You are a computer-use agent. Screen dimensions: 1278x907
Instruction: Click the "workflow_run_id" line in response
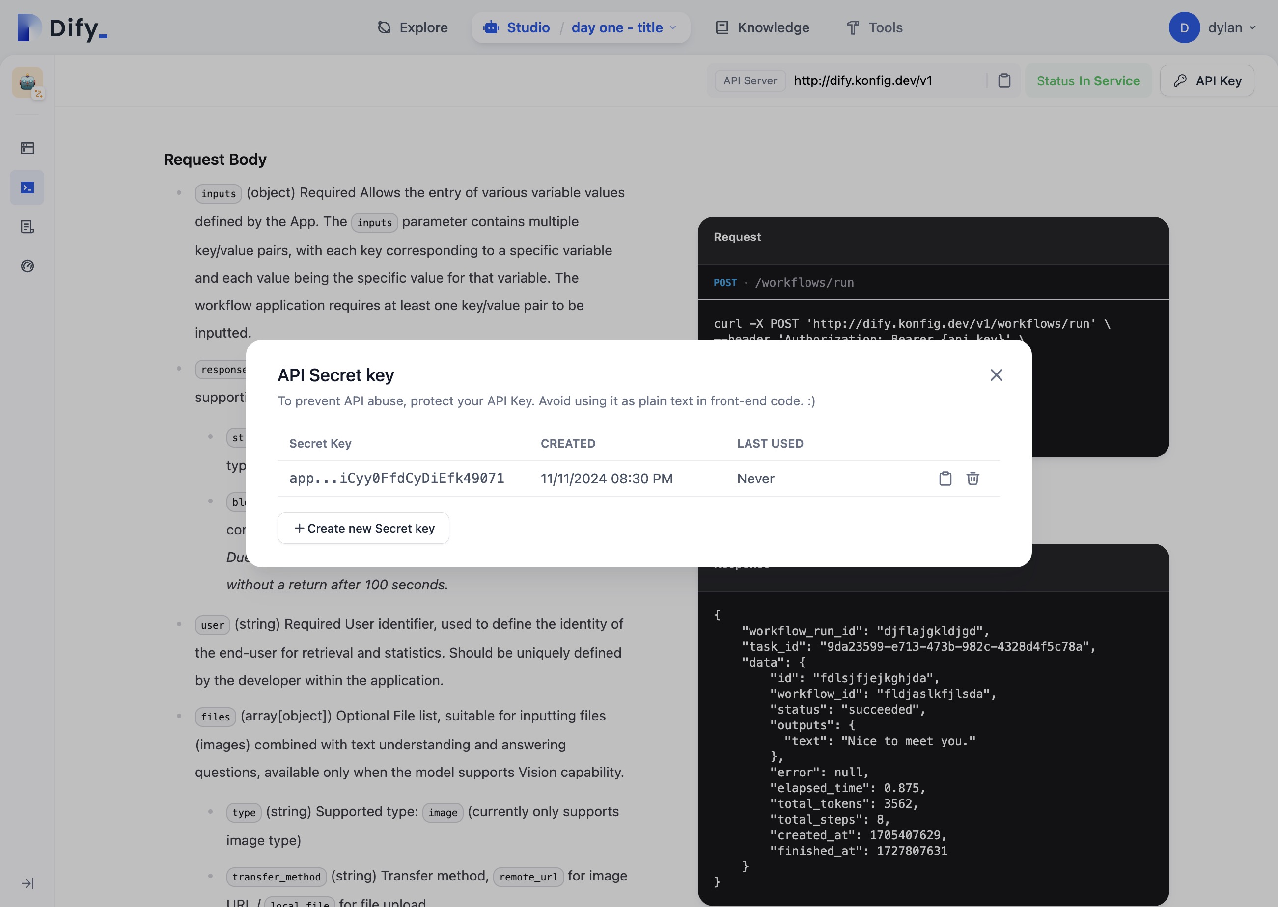(x=865, y=631)
